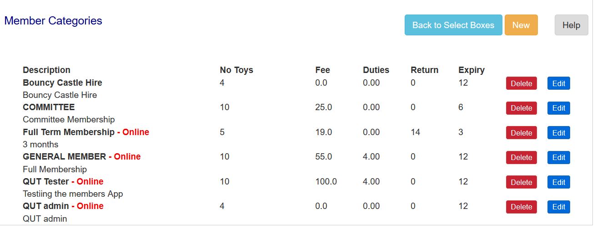Select the GENERAL MEMBER row title
Viewport: 607px width, 233px height.
click(64, 156)
